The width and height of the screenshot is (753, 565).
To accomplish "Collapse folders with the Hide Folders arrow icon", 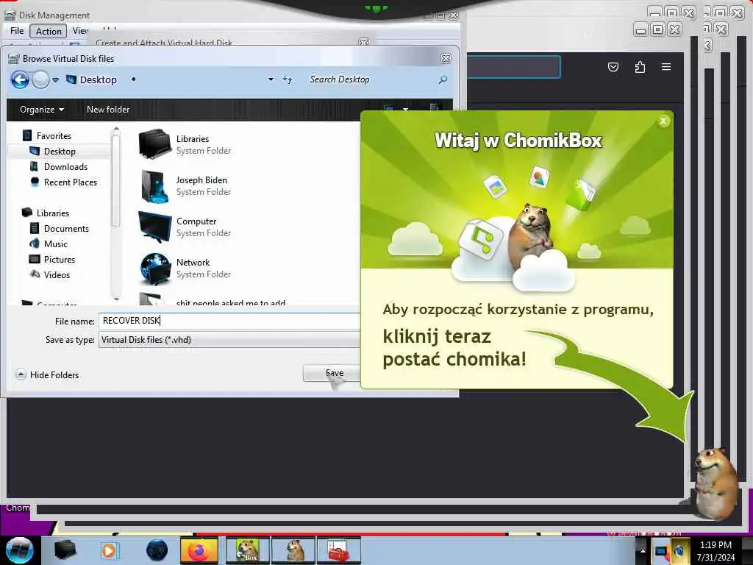I will pyautogui.click(x=21, y=374).
